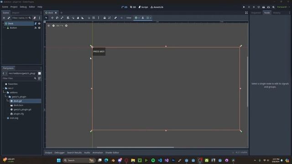Reset the zoom percentage
The width and height of the screenshot is (292, 164).
tap(60, 26)
